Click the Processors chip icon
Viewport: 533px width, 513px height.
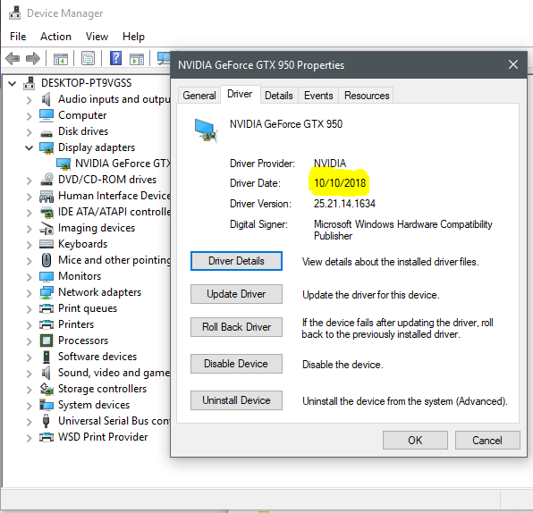click(x=47, y=341)
